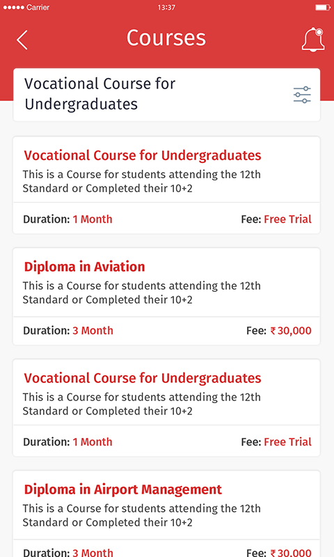Image resolution: width=334 pixels, height=557 pixels.
Task: Tap Diploma in Aviation description text
Action: point(142,292)
